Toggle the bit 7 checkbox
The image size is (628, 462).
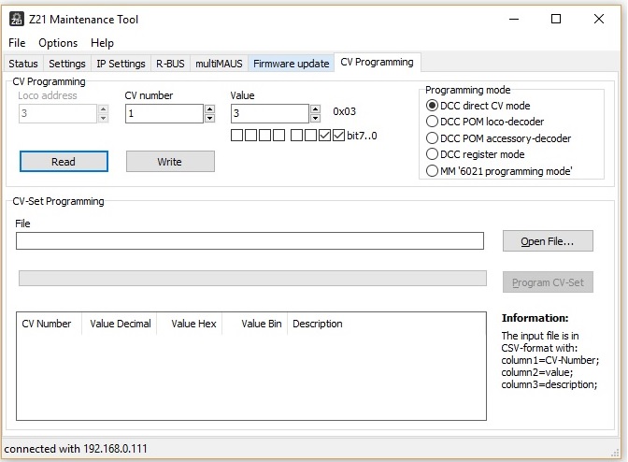click(x=237, y=136)
